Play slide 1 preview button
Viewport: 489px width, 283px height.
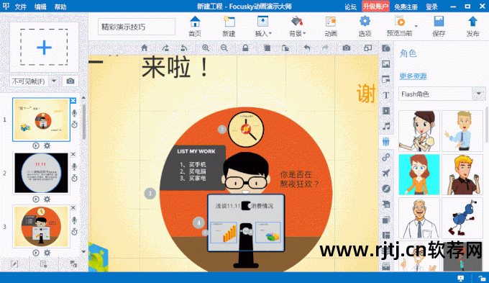point(36,145)
